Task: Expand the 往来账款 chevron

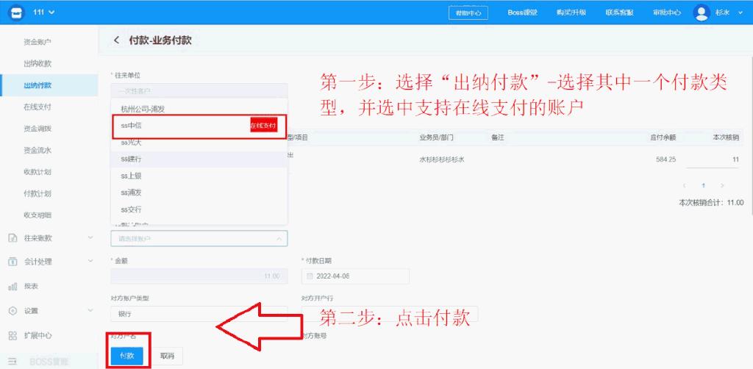Action: 90,237
